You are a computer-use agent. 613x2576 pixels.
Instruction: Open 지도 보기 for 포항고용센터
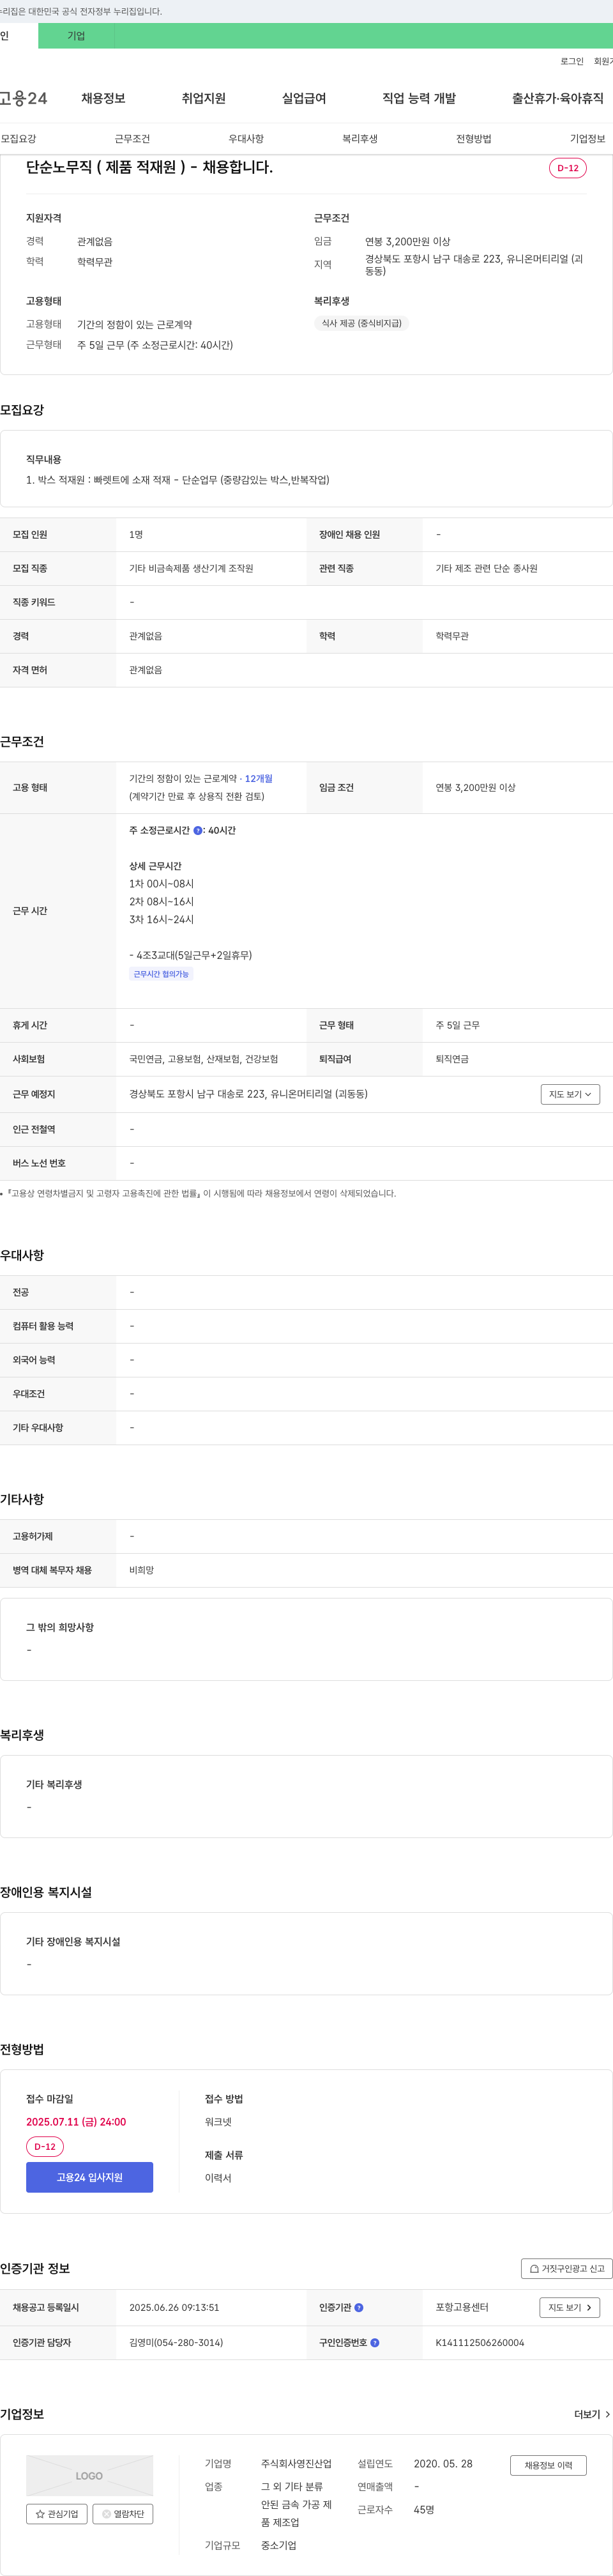[570, 2307]
